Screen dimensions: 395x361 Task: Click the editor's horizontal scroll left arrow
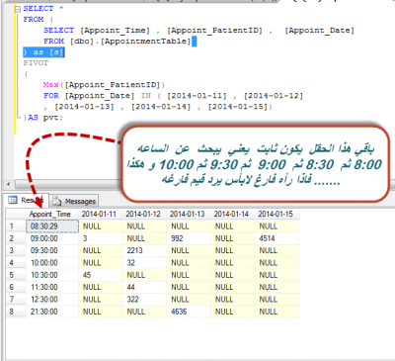click(x=9, y=184)
